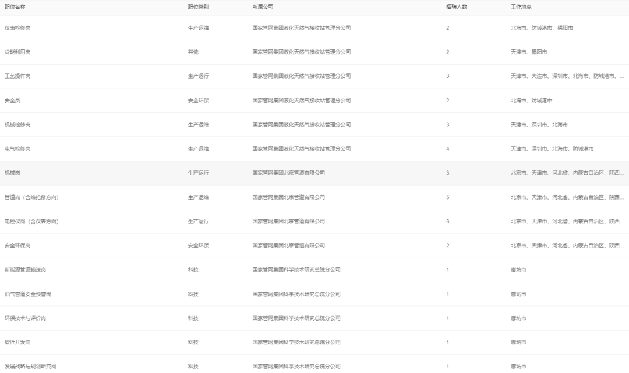Open the 冷能利用岗 position
Viewport: 629px width, 373px height.
[17, 52]
